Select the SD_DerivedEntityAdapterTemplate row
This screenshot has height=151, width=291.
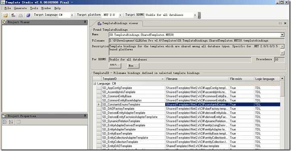coord(188,113)
